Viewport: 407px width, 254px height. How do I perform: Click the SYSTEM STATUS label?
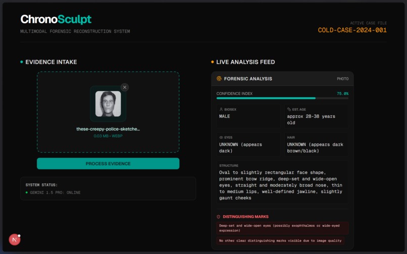coord(41,185)
